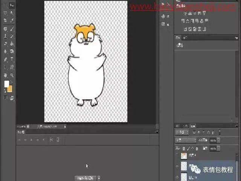This screenshot has height=181, width=241.
Task: Open the Layers panel flyout menu
Action: (x=236, y=126)
